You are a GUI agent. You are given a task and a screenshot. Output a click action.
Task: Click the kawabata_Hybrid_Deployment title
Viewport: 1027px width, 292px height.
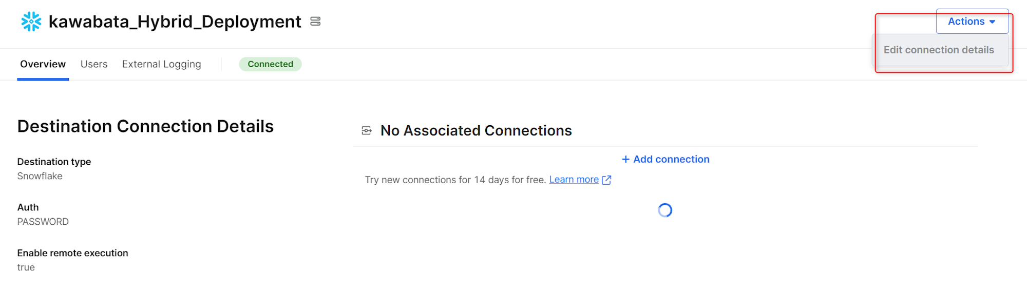(x=175, y=22)
